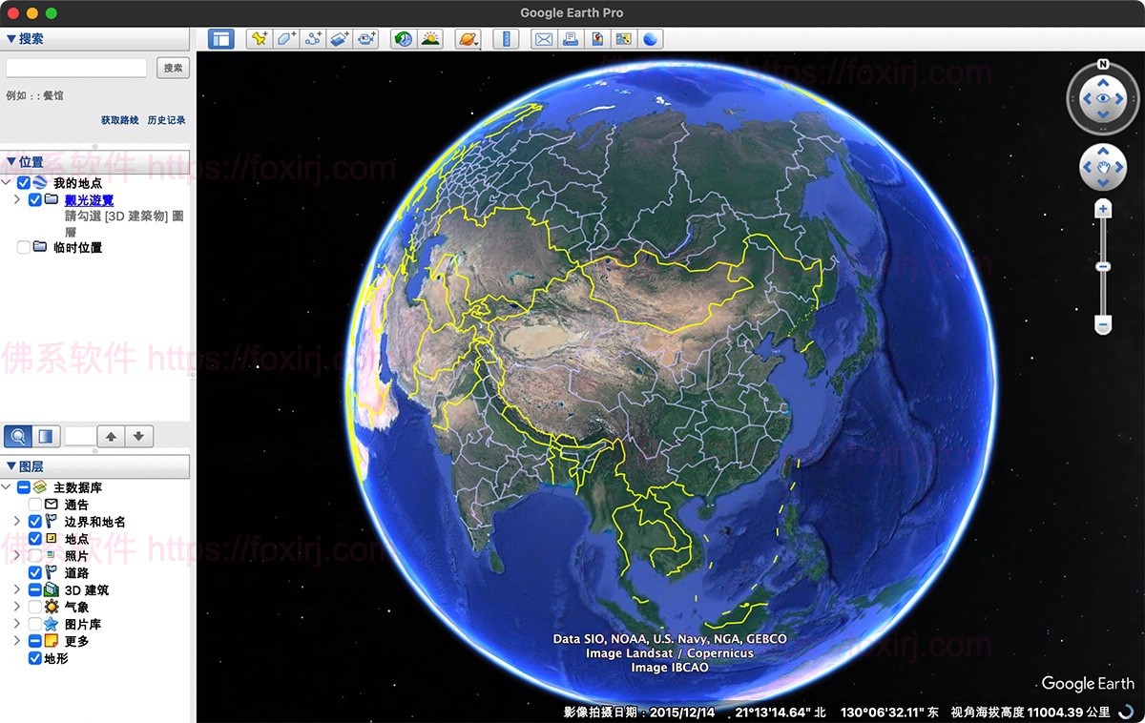Click the Email toolbar icon
Screen dimensions: 1145x723
click(x=544, y=38)
